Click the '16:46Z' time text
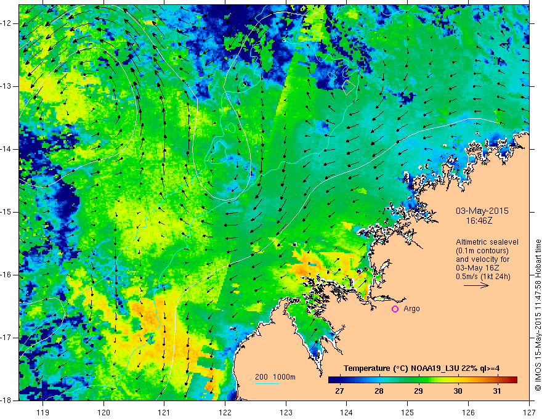The height and width of the screenshot is (419, 542). tap(479, 221)
